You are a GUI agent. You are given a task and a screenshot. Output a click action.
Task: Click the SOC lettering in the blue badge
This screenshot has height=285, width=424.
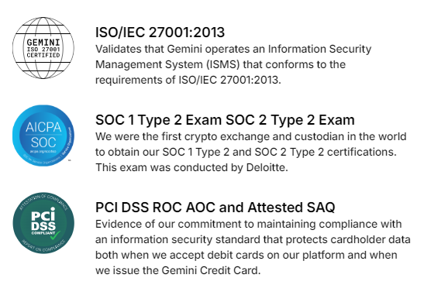point(43,142)
